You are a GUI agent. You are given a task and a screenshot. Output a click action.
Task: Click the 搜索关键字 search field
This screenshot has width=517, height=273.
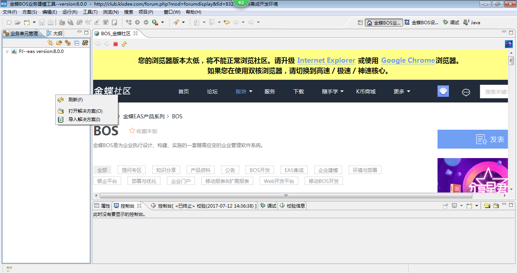pyautogui.click(x=494, y=92)
